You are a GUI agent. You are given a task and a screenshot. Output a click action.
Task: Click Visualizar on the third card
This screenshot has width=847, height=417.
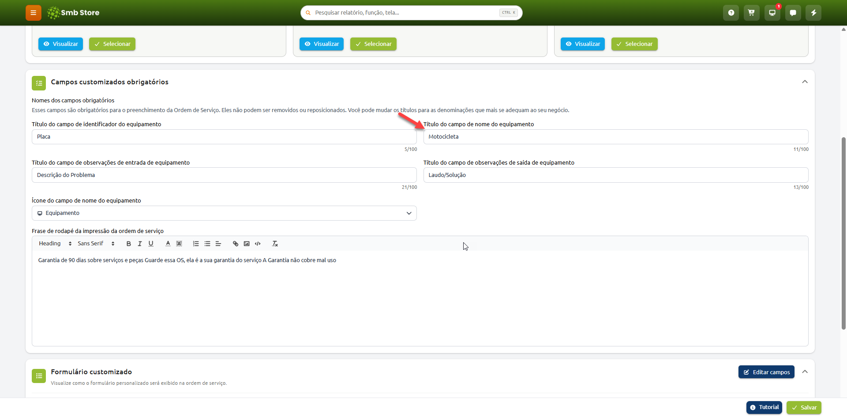click(x=583, y=44)
